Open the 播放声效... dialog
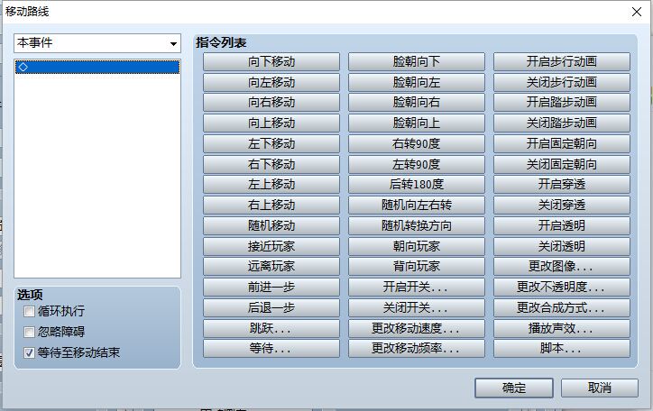The image size is (653, 411). pyautogui.click(x=562, y=328)
